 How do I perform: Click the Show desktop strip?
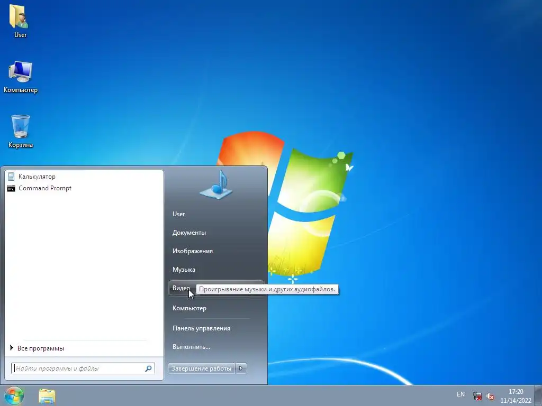pos(538,395)
